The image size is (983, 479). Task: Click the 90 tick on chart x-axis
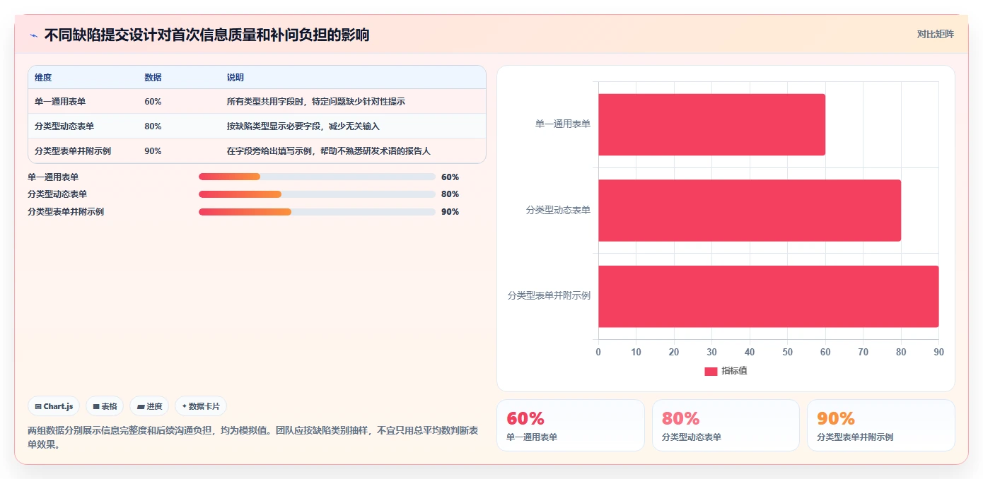click(938, 352)
